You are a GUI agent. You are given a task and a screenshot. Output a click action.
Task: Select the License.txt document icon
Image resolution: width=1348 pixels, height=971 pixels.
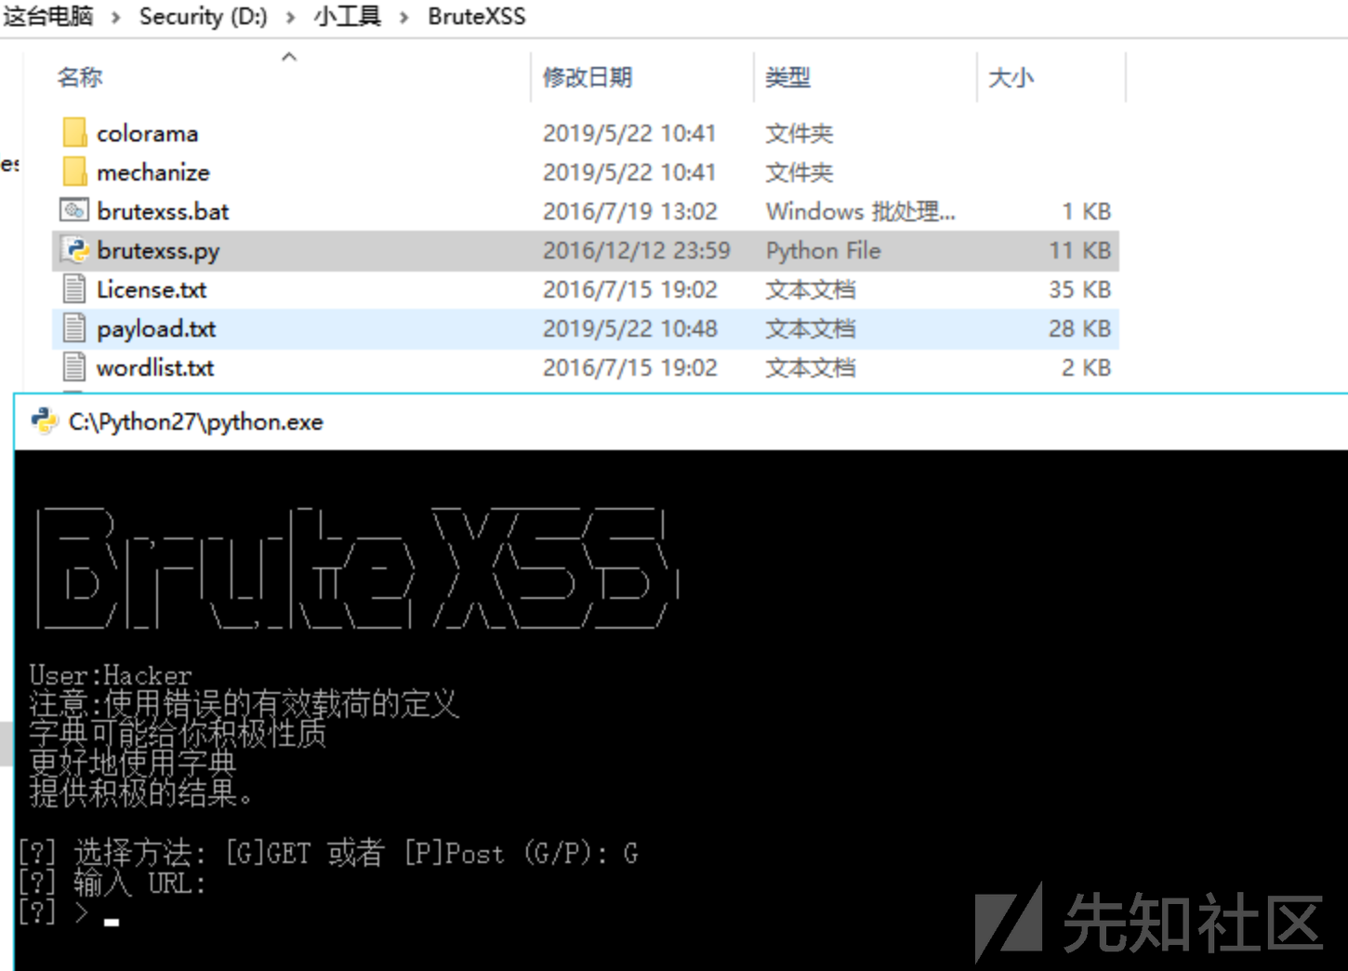point(74,289)
